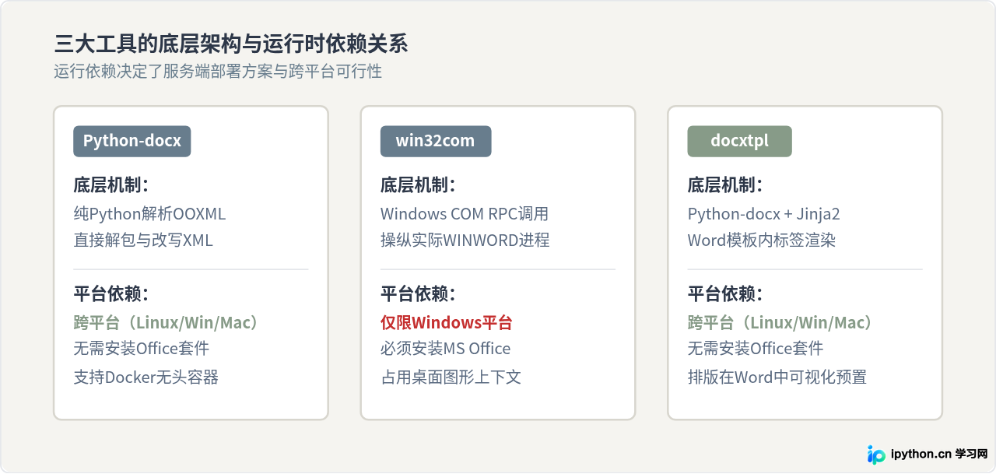
Task: Click 底层机制 heading in Python-docx card
Action: (x=110, y=185)
